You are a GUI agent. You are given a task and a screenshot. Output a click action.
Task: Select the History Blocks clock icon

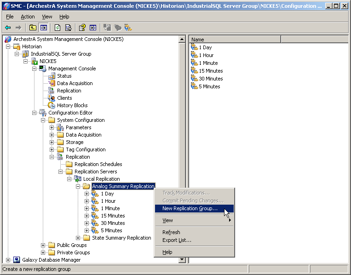[x=52, y=105]
